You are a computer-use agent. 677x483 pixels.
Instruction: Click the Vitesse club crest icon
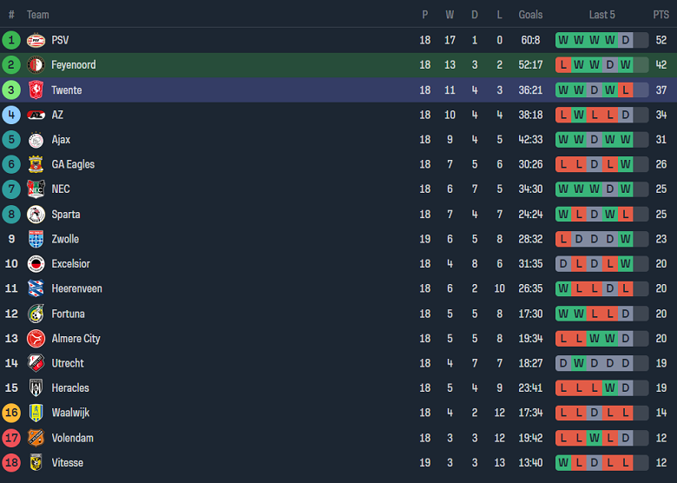pos(36,463)
